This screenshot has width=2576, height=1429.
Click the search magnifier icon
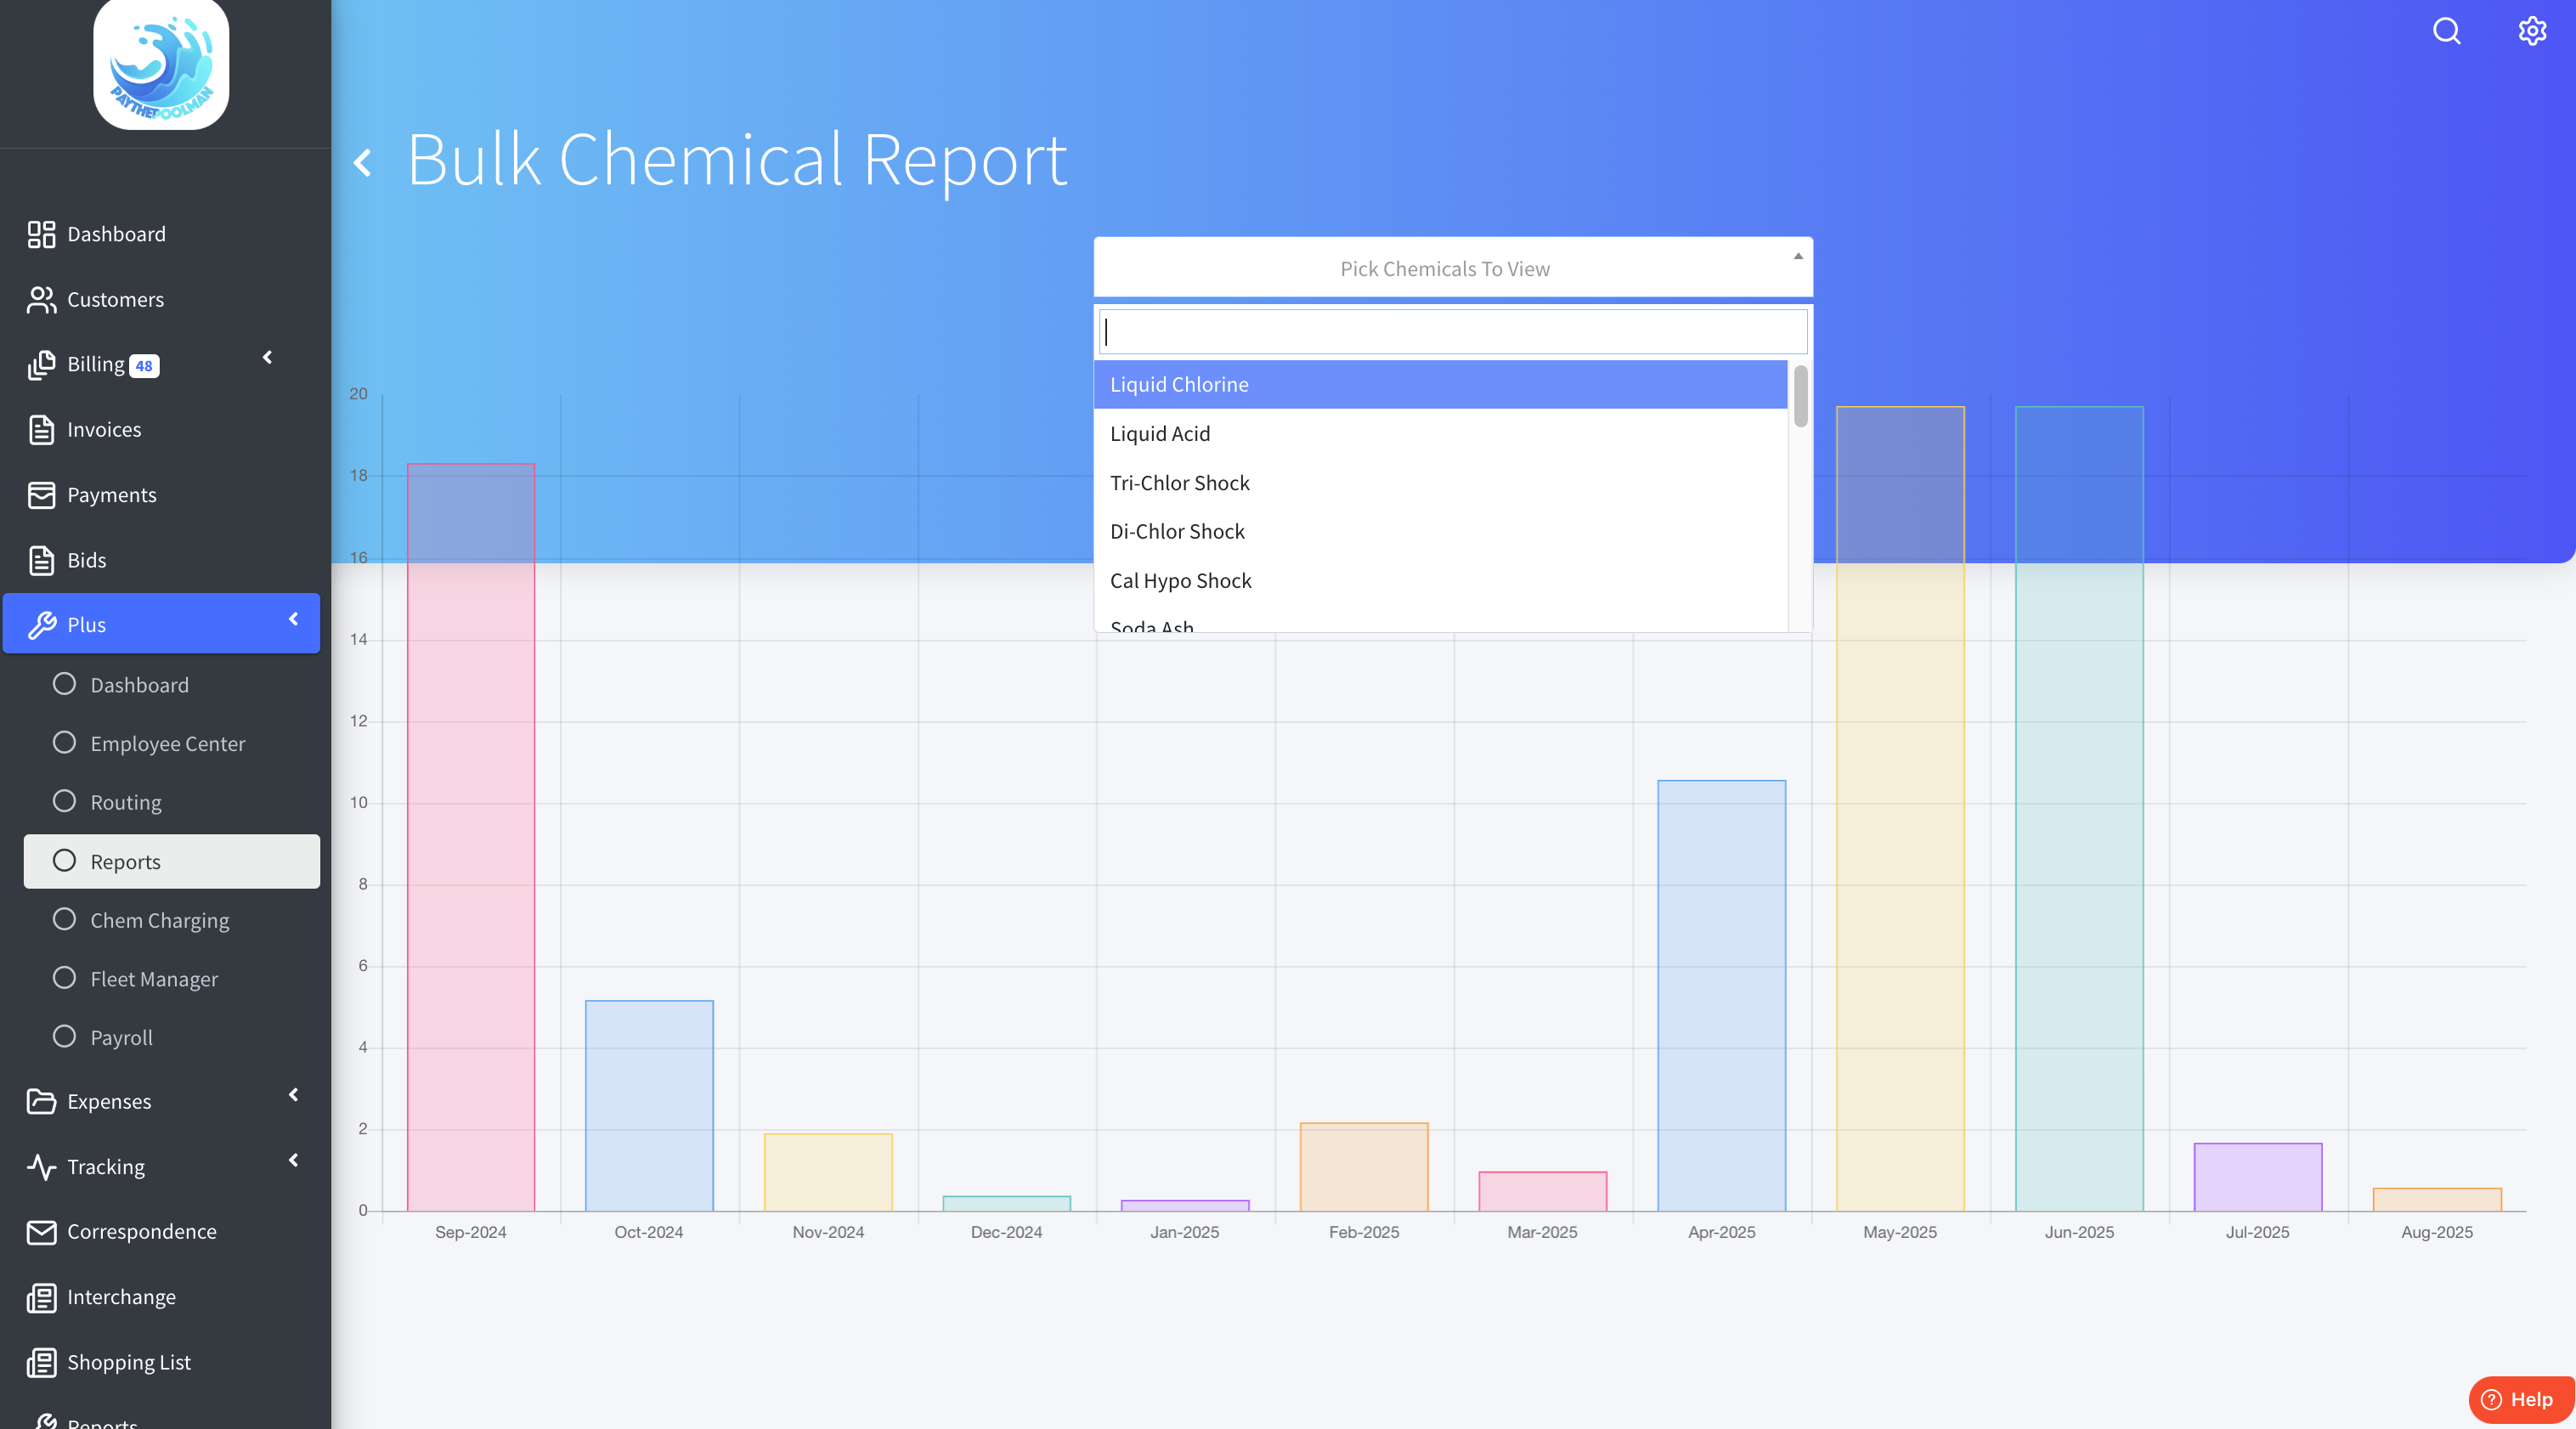coord(2446,31)
